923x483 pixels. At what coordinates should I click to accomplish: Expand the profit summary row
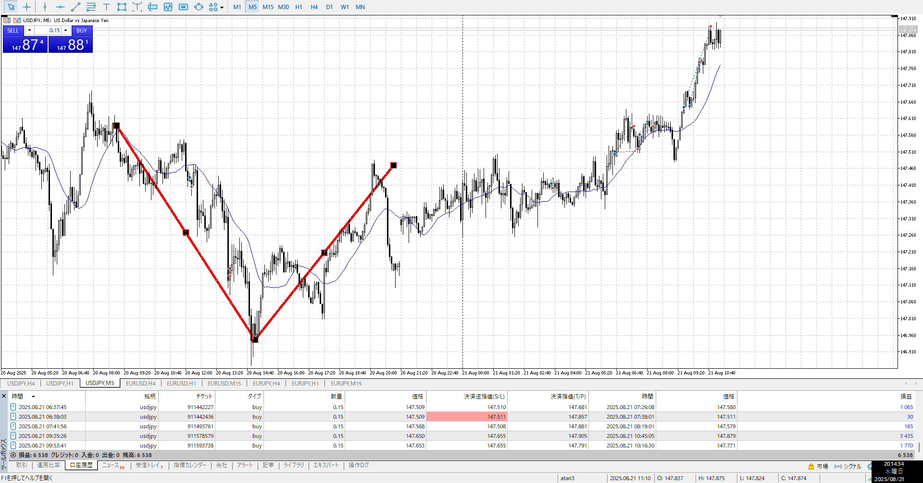[x=13, y=455]
